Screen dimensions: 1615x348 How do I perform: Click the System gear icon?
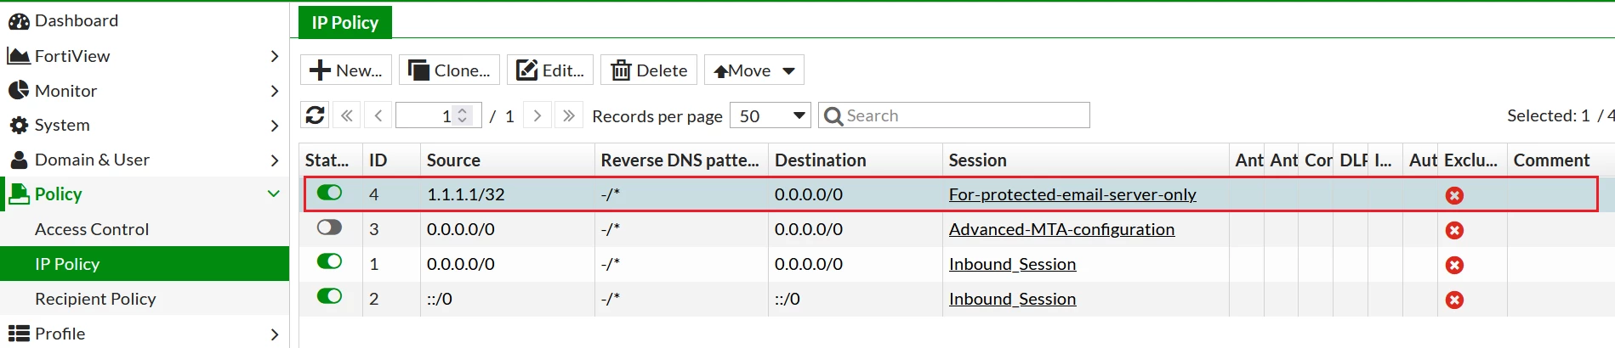click(x=19, y=126)
